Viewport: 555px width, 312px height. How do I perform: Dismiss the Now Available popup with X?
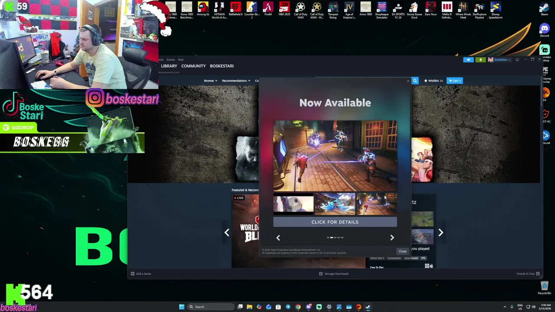point(408,81)
